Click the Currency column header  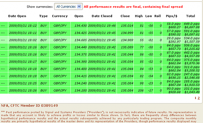[x=60, y=16]
